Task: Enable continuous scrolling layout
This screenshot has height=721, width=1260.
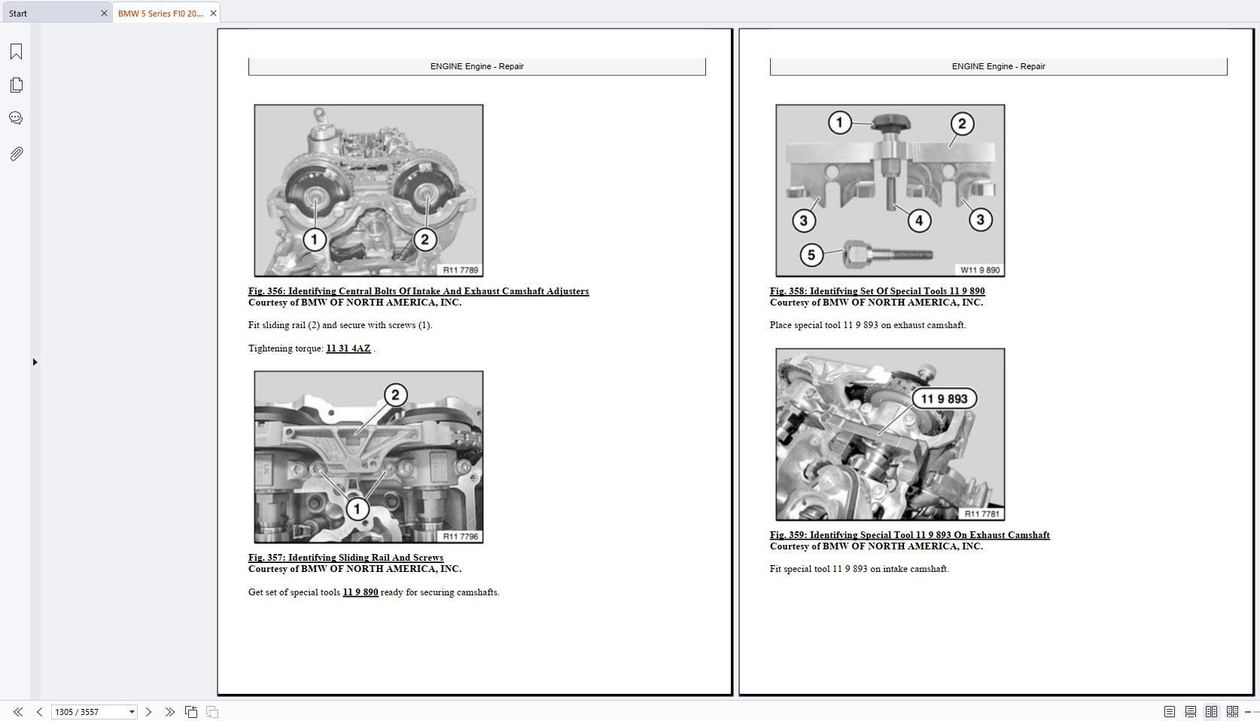Action: pos(1192,711)
